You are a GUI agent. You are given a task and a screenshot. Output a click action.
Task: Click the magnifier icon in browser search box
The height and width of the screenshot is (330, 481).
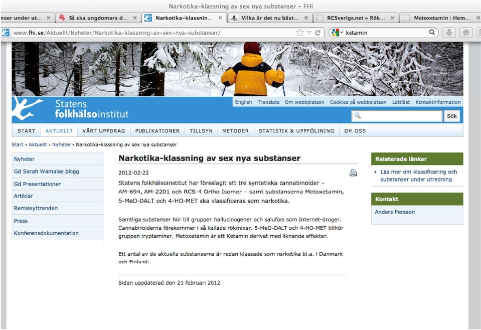(432, 32)
